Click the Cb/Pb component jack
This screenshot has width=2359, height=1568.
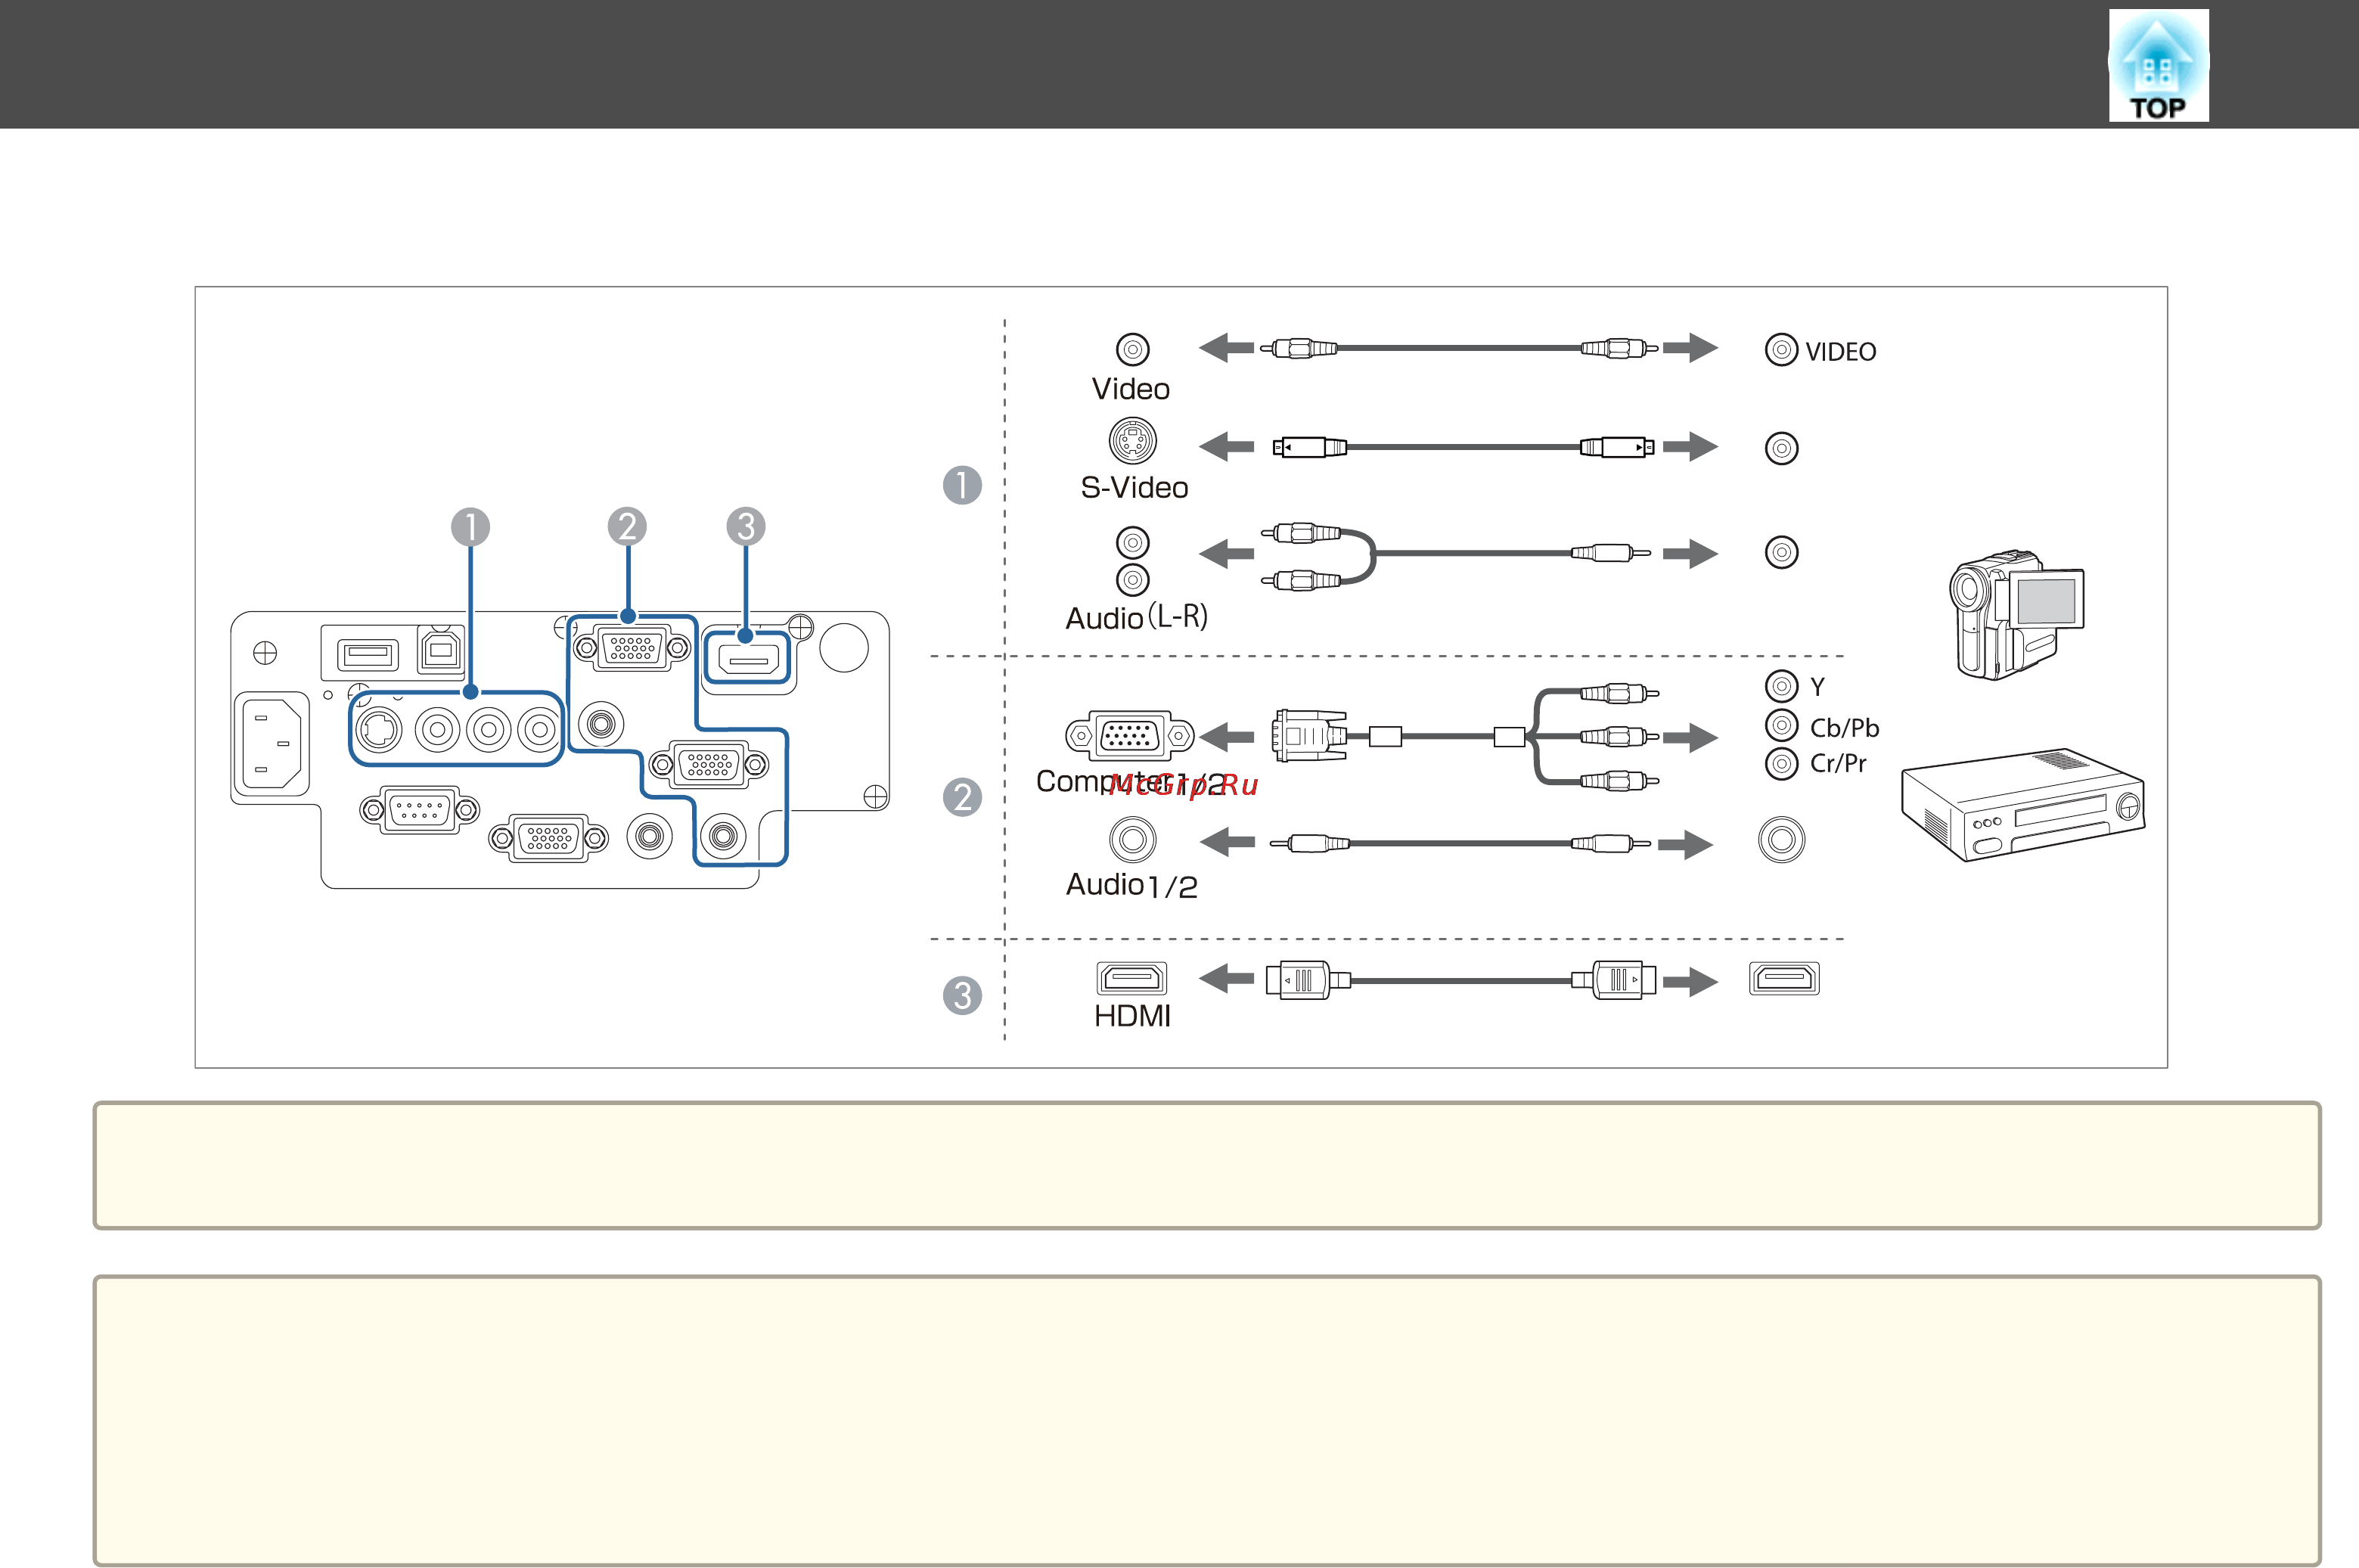click(1781, 725)
